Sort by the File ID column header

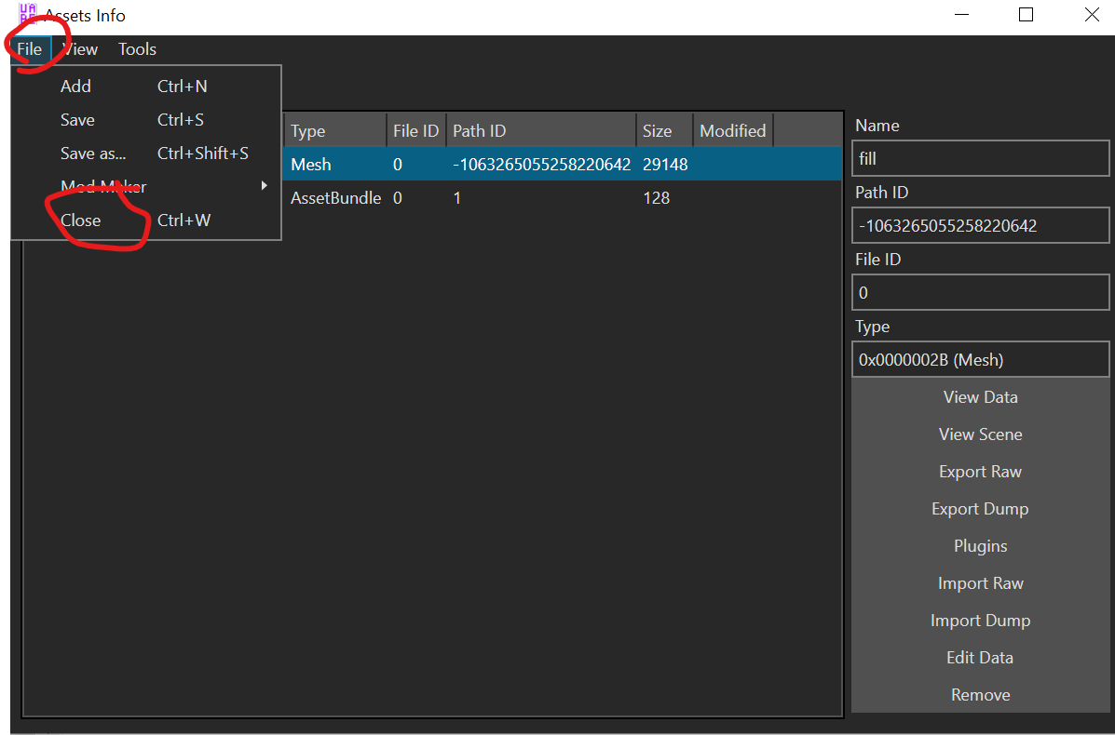coord(416,130)
